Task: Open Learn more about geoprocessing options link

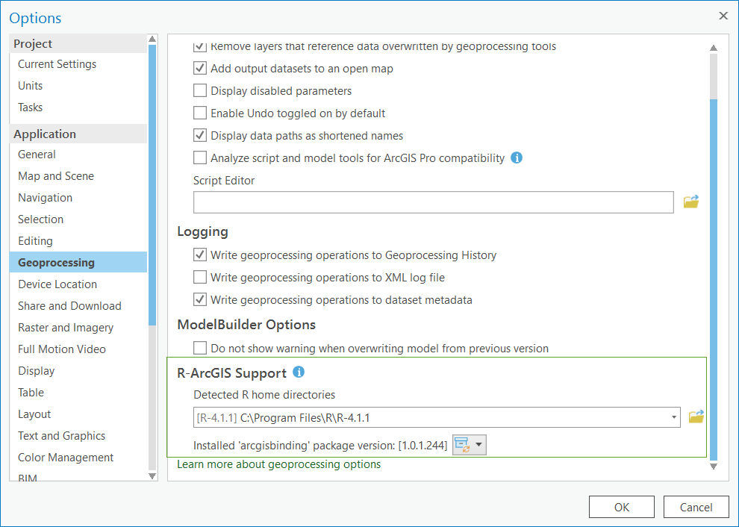Action: pos(278,464)
